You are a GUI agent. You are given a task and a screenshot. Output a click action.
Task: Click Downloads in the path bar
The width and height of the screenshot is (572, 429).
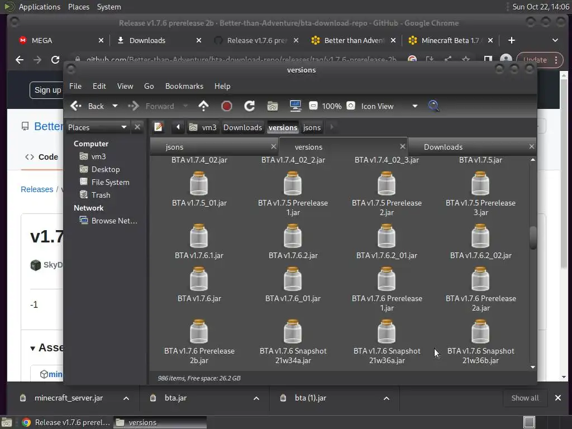[x=242, y=127]
